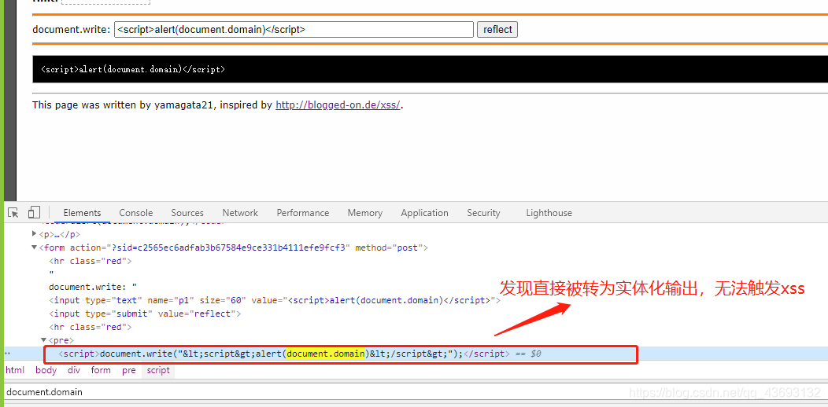828x407 pixels.
Task: Collapse the pre element node
Action: click(44, 340)
